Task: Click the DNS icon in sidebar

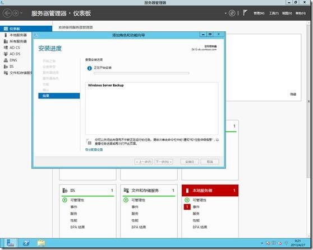Action: pyautogui.click(x=6, y=60)
